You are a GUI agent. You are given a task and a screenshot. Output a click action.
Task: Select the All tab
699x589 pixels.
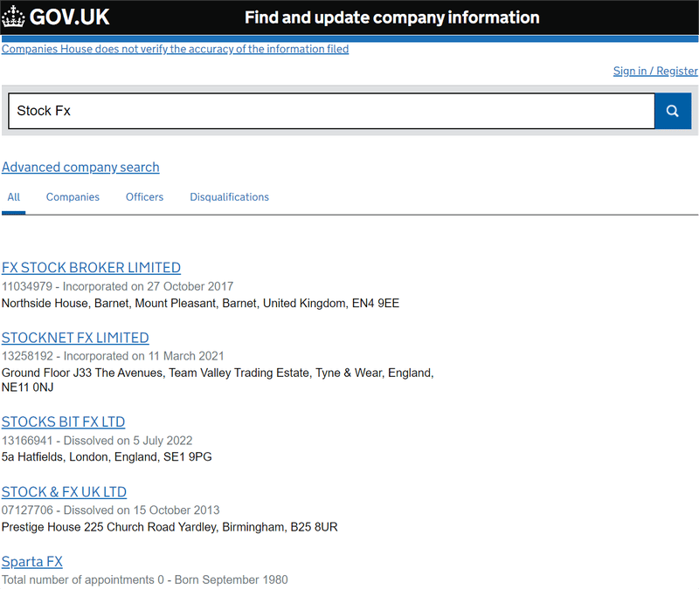pyautogui.click(x=14, y=197)
